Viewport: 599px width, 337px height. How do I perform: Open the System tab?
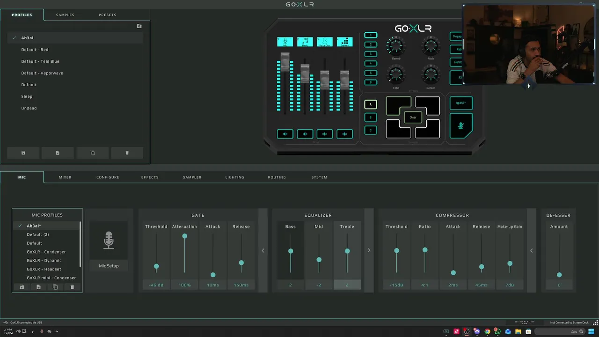[319, 177]
